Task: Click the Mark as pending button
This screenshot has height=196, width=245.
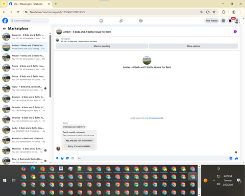Action: pos(102,46)
